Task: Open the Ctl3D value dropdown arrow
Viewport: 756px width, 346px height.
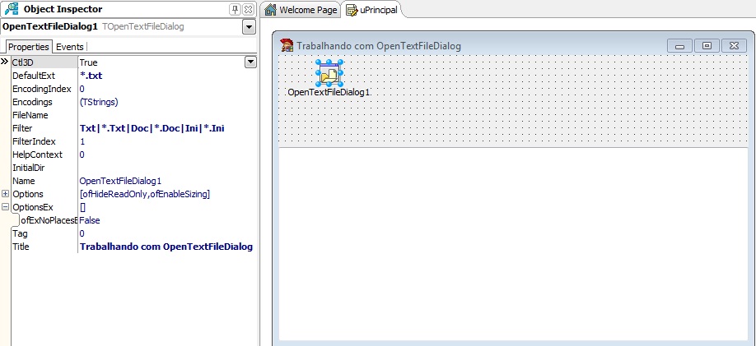Action: click(250, 62)
